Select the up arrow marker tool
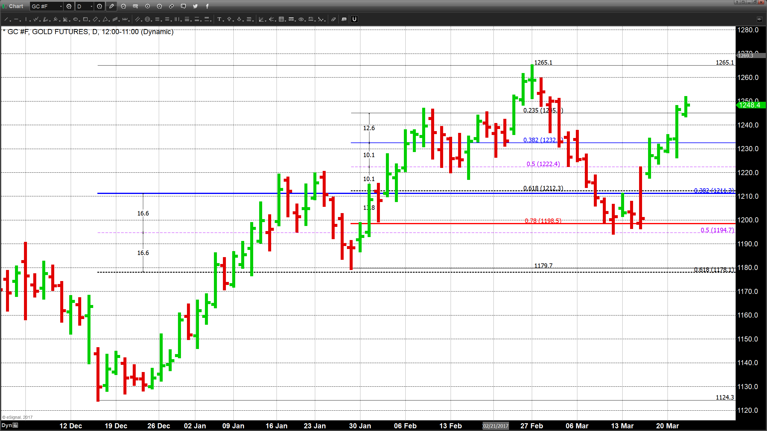This screenshot has height=431, width=767. coord(229,19)
